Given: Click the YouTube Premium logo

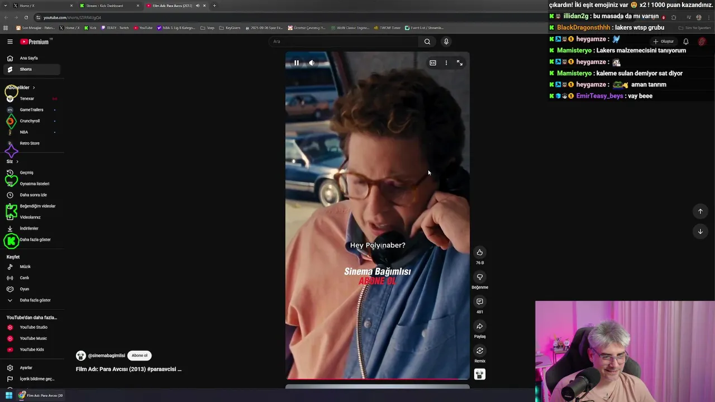Looking at the screenshot, I should click(35, 42).
